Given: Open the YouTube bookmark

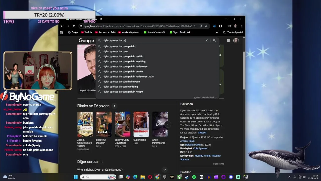Looking at the screenshot, I should tap(87, 32).
